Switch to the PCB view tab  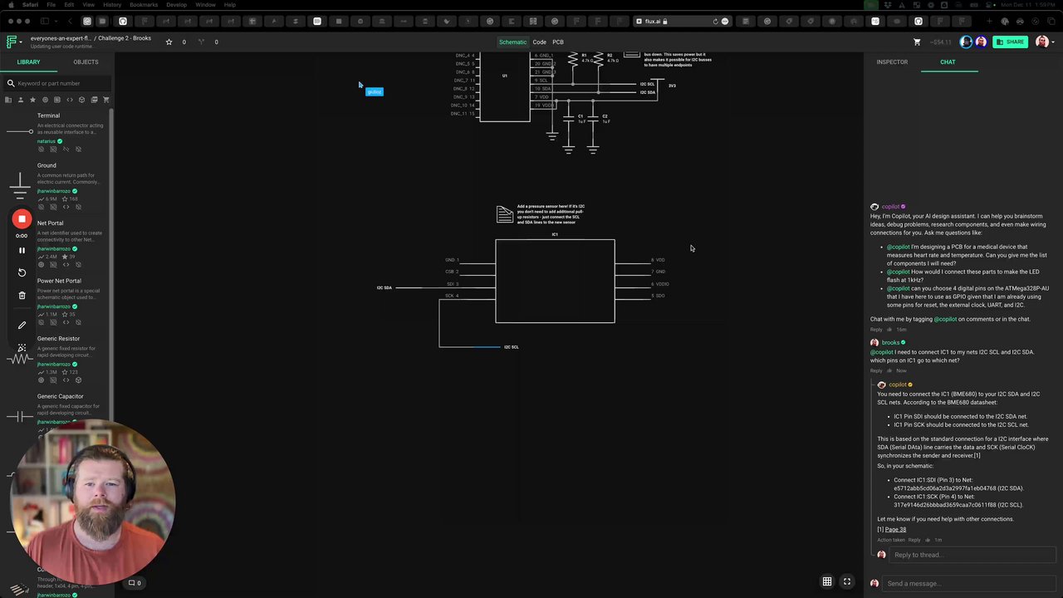click(x=558, y=42)
